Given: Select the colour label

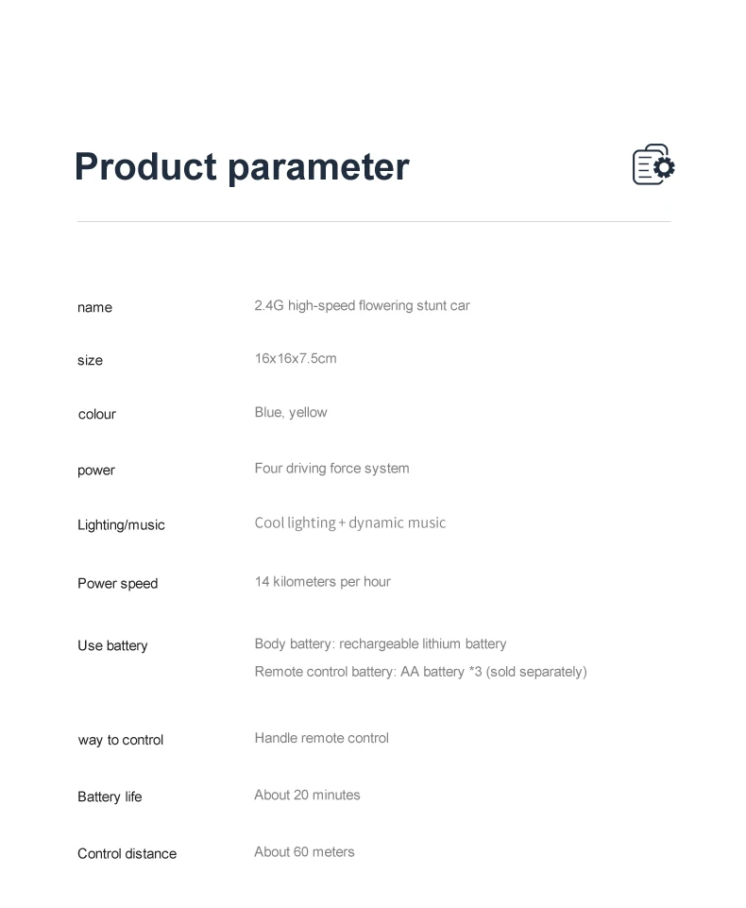Looking at the screenshot, I should 97,414.
